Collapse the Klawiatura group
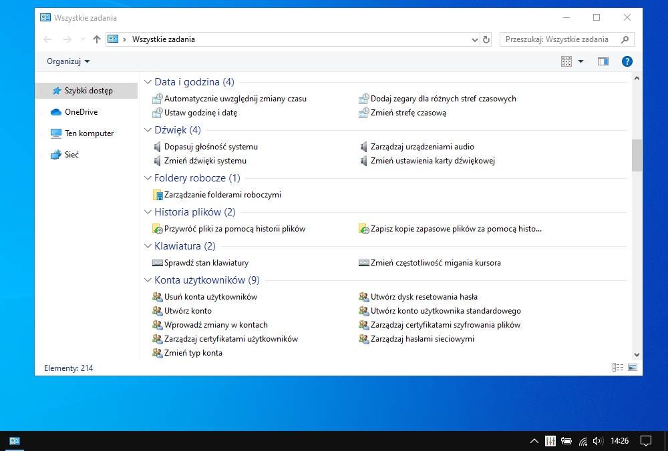Image resolution: width=668 pixels, height=451 pixels. coord(148,246)
